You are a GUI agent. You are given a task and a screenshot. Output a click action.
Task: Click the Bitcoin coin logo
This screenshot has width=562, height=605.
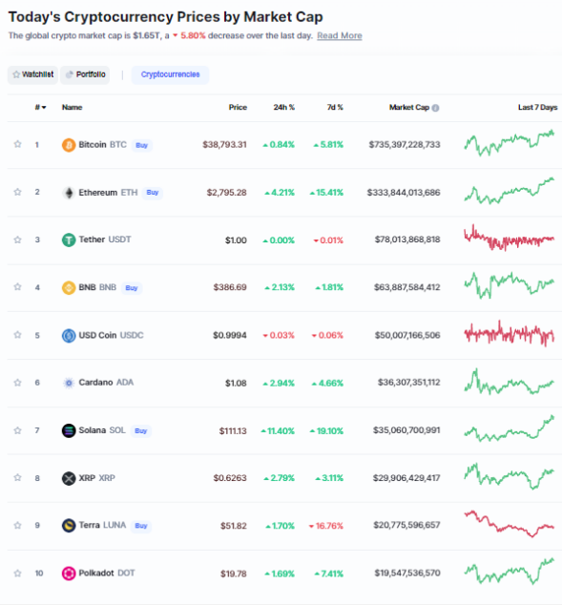[x=69, y=145]
